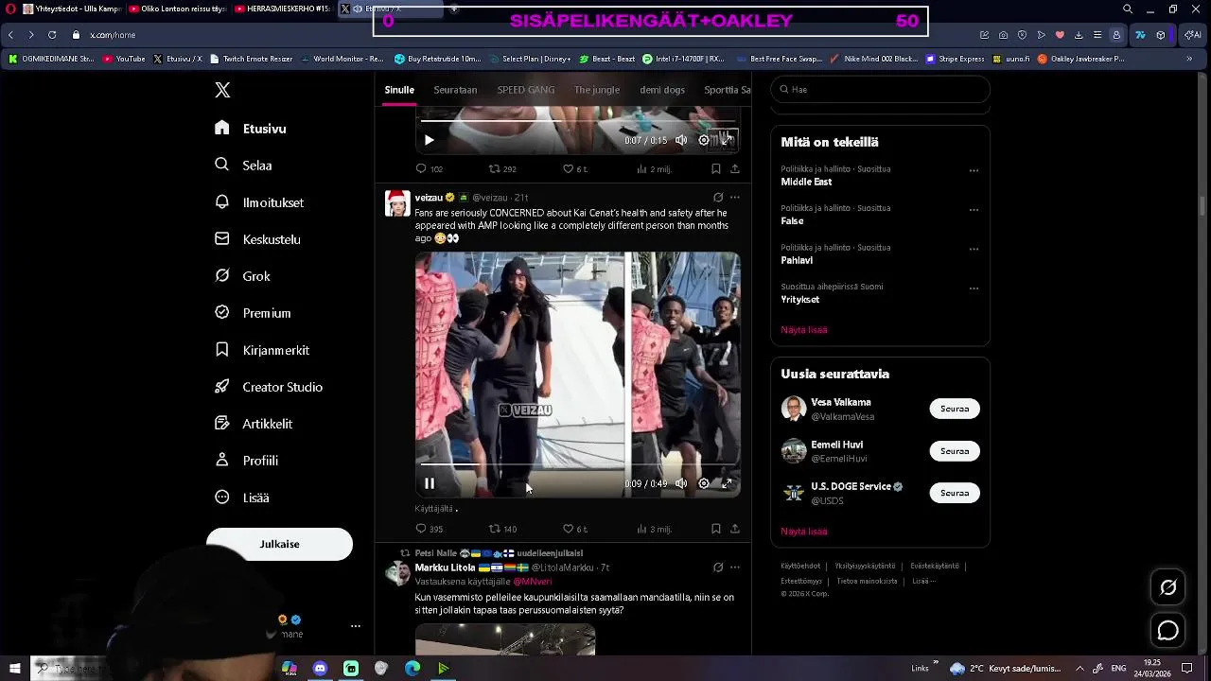Open YouTube bookmark in bookmarks bar

124,59
